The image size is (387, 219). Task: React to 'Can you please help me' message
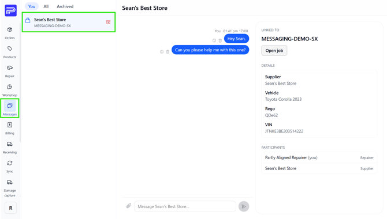(162, 52)
